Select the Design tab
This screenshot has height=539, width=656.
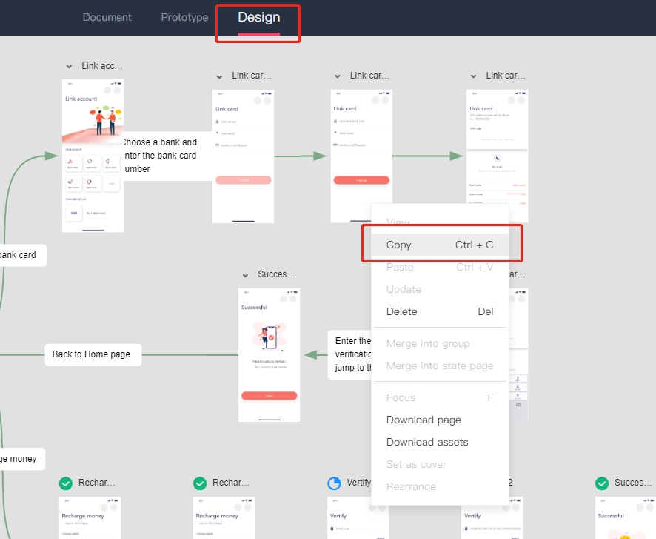point(258,17)
